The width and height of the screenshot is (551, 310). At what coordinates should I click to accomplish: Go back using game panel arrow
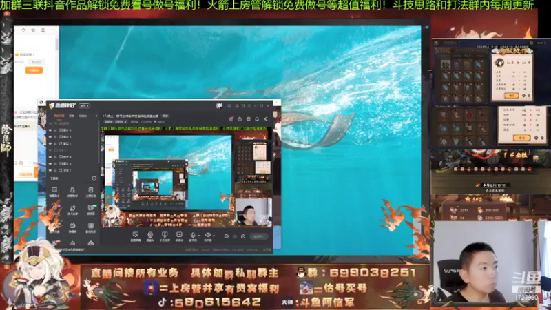[x=437, y=43]
